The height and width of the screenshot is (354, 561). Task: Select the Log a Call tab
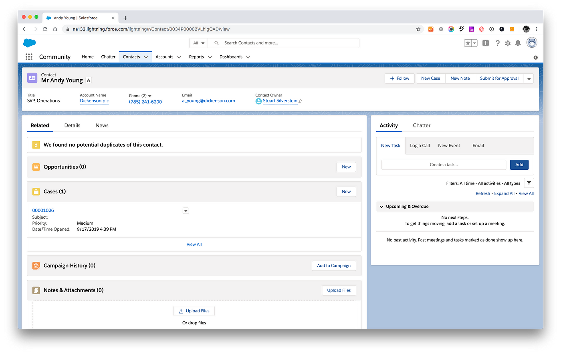click(x=420, y=146)
